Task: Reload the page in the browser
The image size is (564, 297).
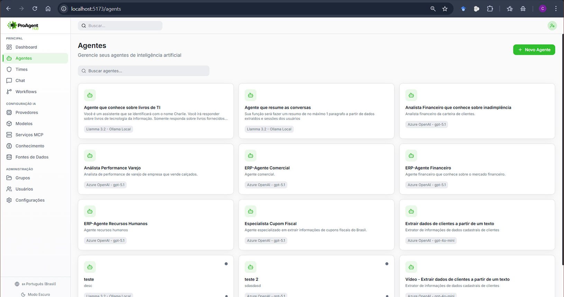Action: [x=35, y=9]
